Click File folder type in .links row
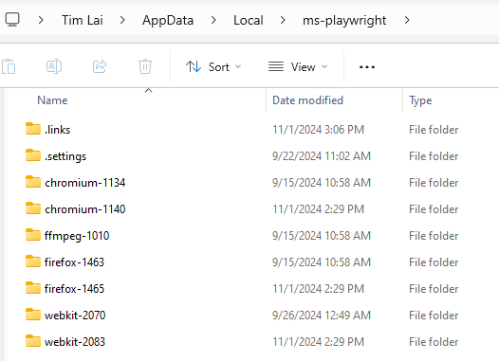 (434, 130)
